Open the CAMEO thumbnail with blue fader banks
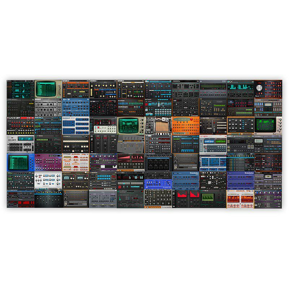The width and height of the screenshot is (289, 289). tap(268, 107)
